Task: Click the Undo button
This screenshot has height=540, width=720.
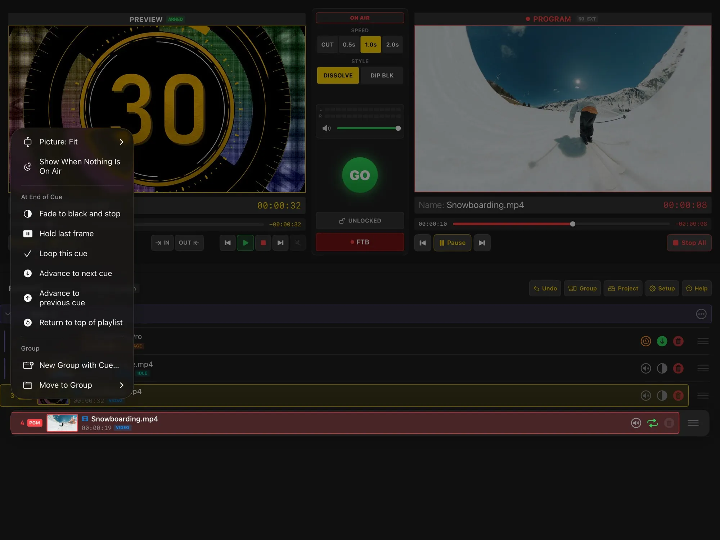Action: (x=545, y=288)
